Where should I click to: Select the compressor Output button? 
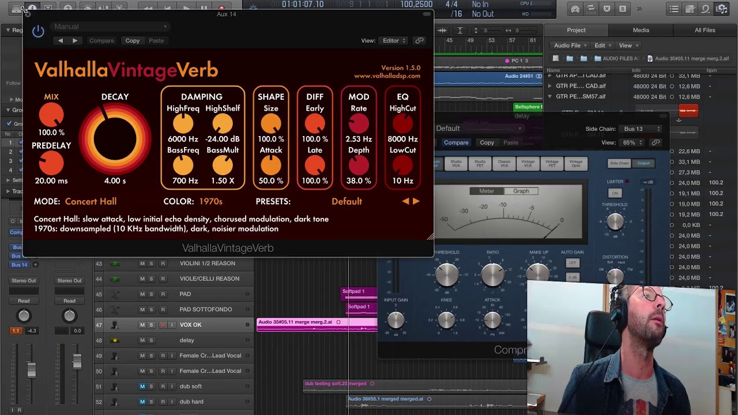(x=643, y=164)
